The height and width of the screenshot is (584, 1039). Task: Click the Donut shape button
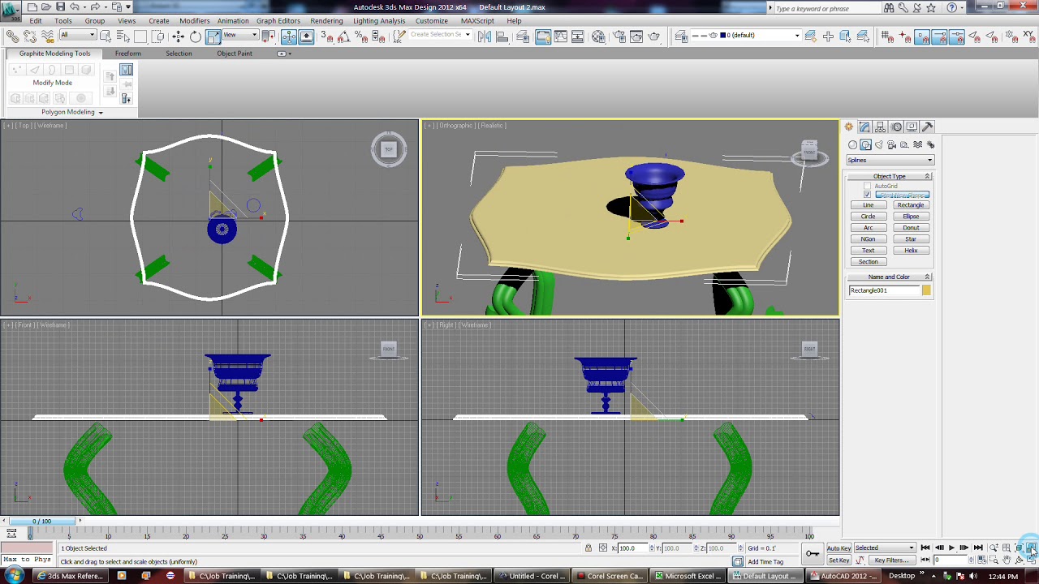(x=911, y=228)
